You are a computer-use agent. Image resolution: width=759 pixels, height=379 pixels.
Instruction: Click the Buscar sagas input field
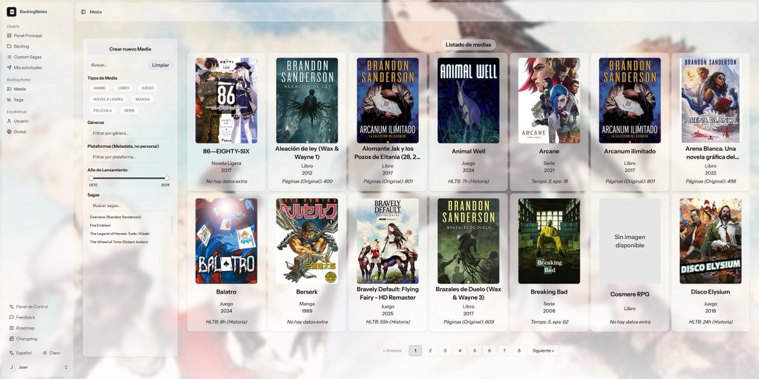point(128,205)
